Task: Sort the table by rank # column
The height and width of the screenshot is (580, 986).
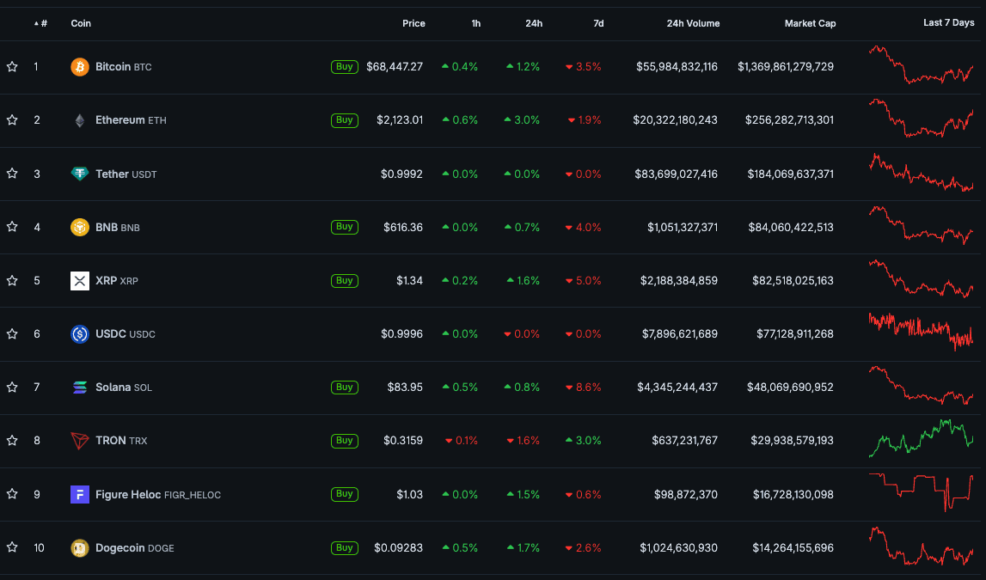Action: [x=43, y=23]
